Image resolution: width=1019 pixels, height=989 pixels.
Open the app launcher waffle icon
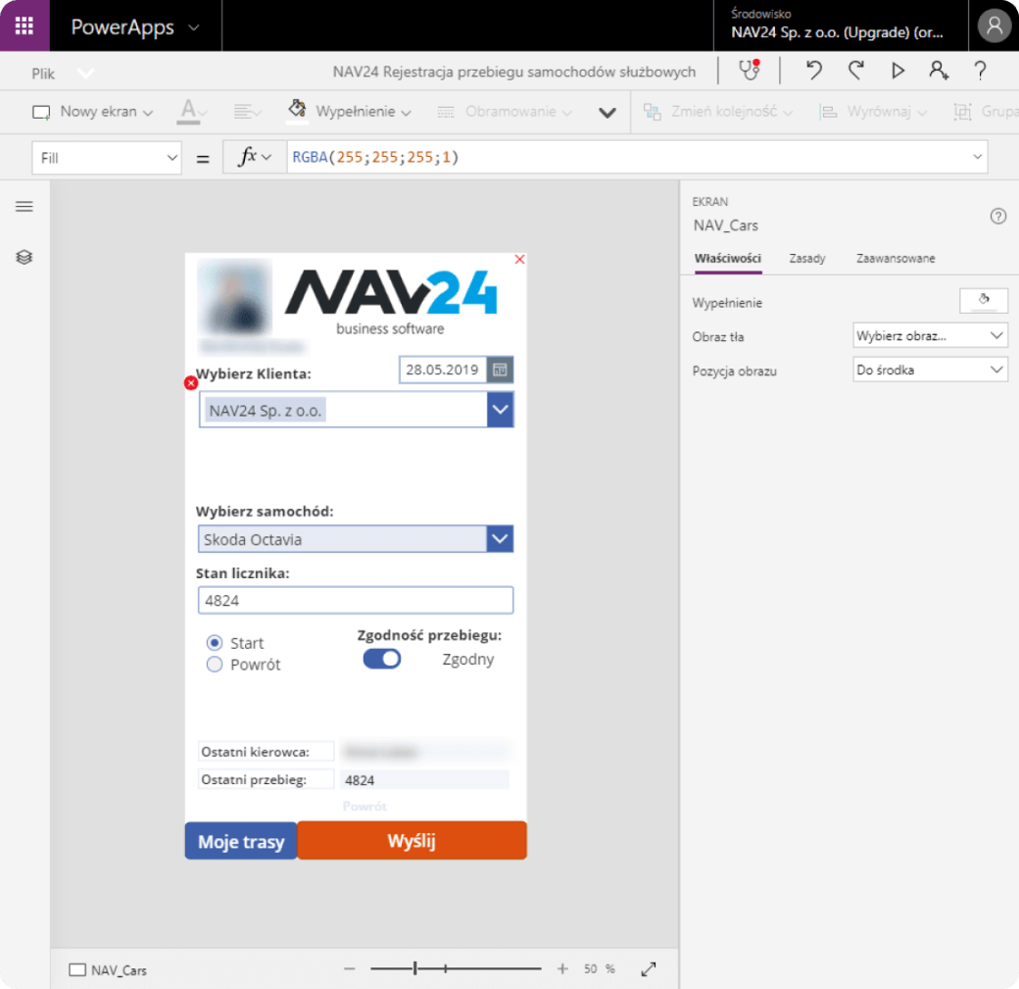pos(24,26)
